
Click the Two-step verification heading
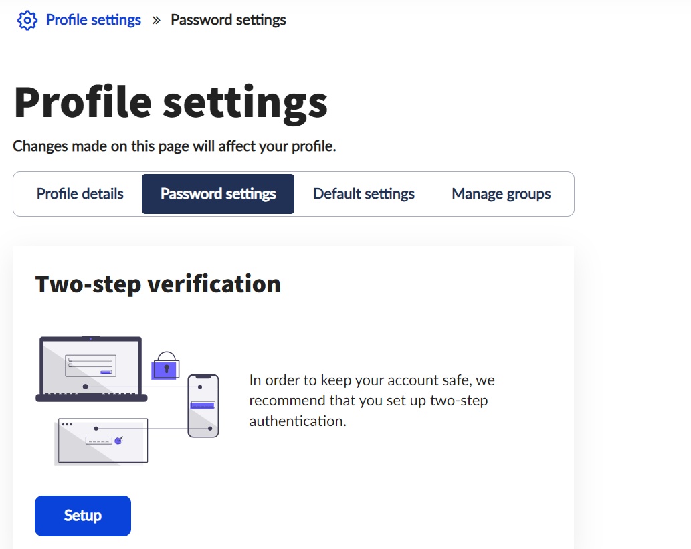(158, 284)
